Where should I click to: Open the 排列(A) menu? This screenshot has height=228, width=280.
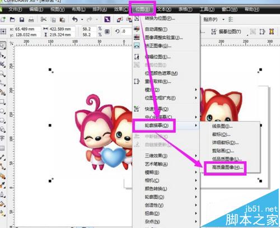click(x=100, y=9)
